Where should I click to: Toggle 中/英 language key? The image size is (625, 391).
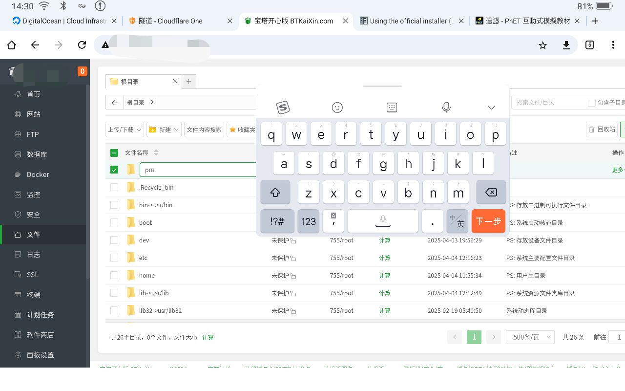pyautogui.click(x=458, y=221)
